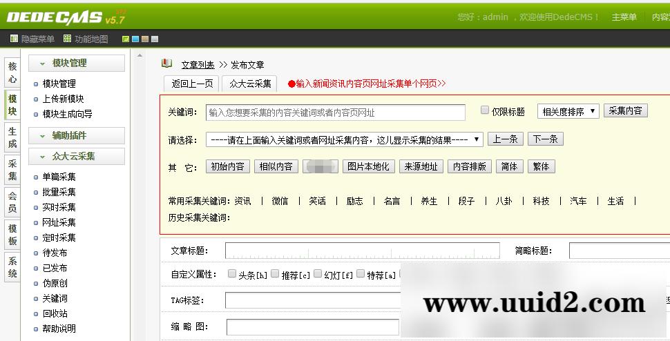Check the 幻灯[f] attribute checkbox
The height and width of the screenshot is (341, 670).
318,273
